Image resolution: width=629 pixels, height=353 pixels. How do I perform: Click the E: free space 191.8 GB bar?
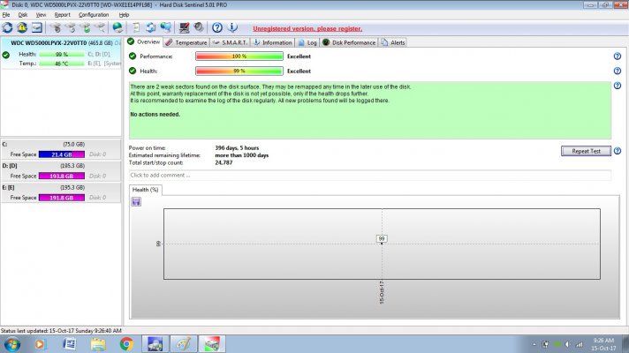coord(61,198)
